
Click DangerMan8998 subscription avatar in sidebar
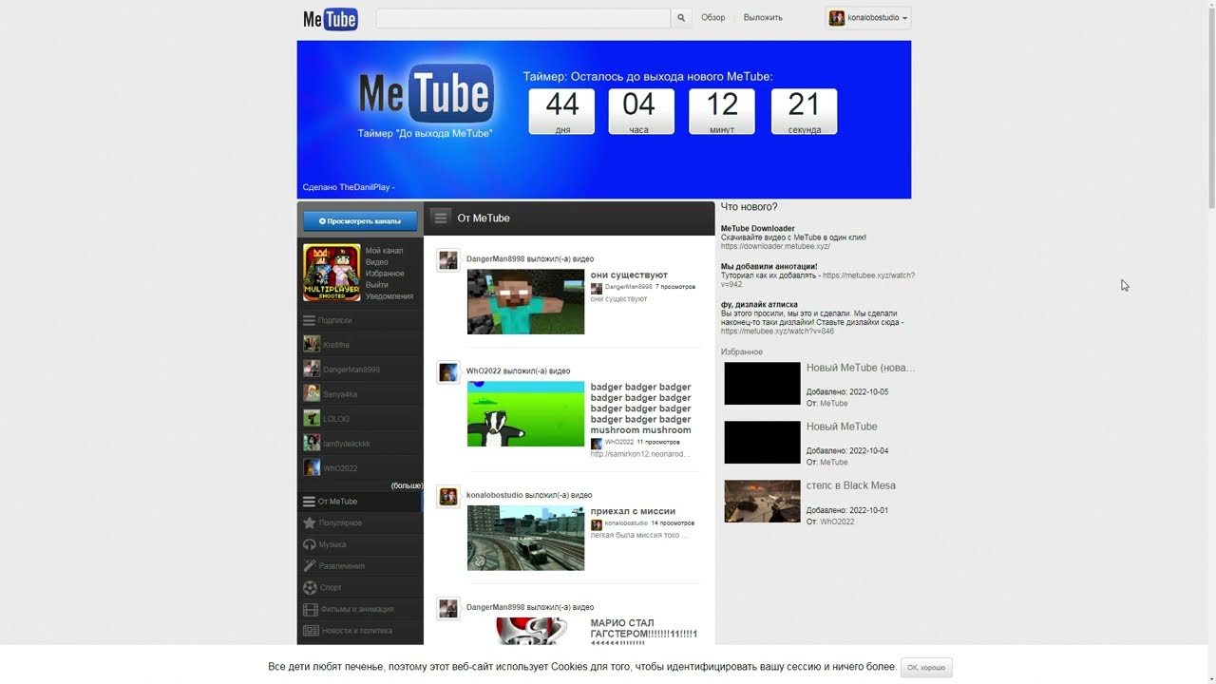coord(312,369)
